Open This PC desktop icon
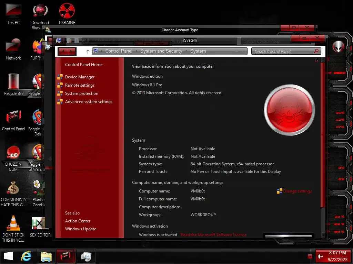 [x=13, y=13]
